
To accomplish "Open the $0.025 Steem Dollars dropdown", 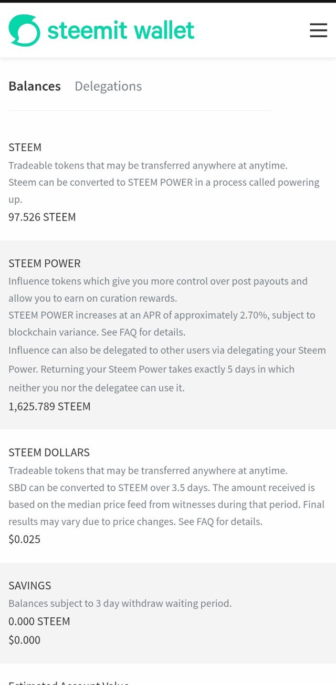I will click(x=24, y=539).
